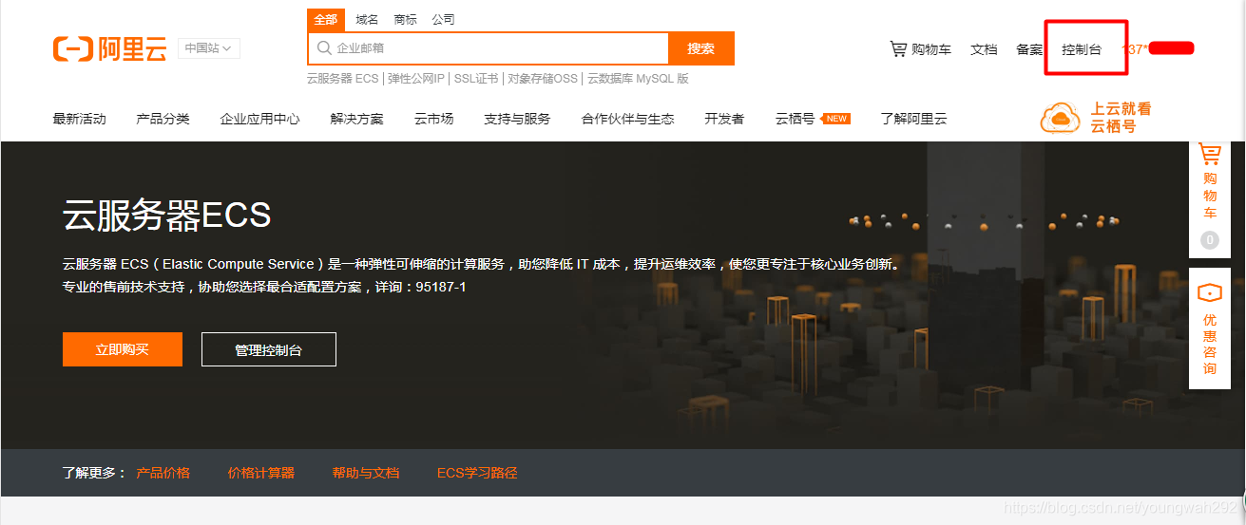Image resolution: width=1246 pixels, height=525 pixels.
Task: Open the 产品分类 nav menu
Action: point(163,119)
